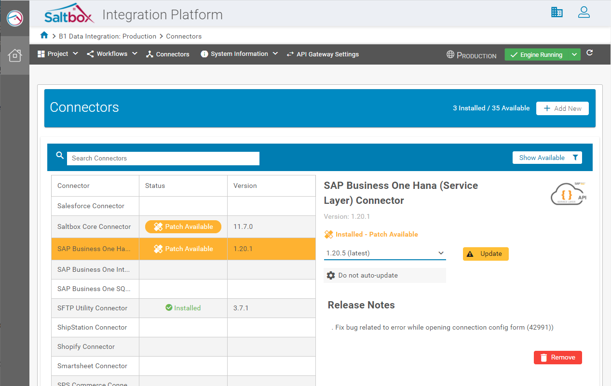611x386 pixels.
Task: Click the Update button
Action: (x=486, y=254)
